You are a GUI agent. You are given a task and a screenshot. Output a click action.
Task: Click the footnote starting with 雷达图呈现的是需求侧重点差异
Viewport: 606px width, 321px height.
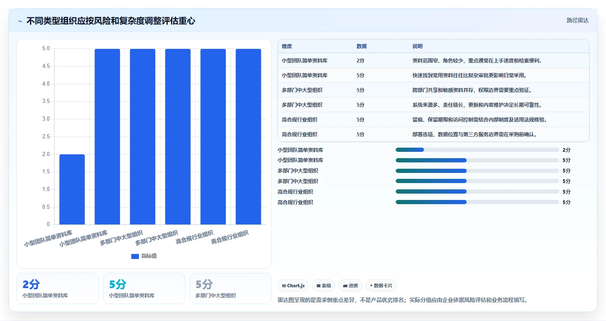403,300
